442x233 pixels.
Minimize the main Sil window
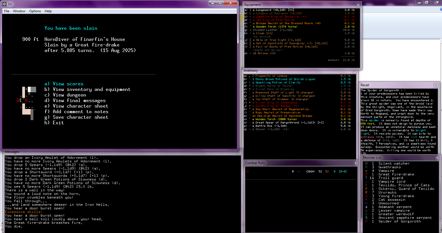pos(213,3)
